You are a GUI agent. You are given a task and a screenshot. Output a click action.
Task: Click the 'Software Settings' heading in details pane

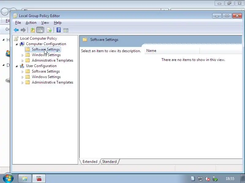click(x=104, y=40)
